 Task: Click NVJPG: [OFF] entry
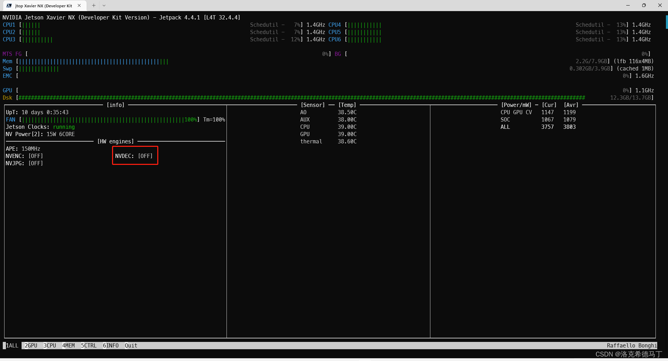[x=24, y=163]
